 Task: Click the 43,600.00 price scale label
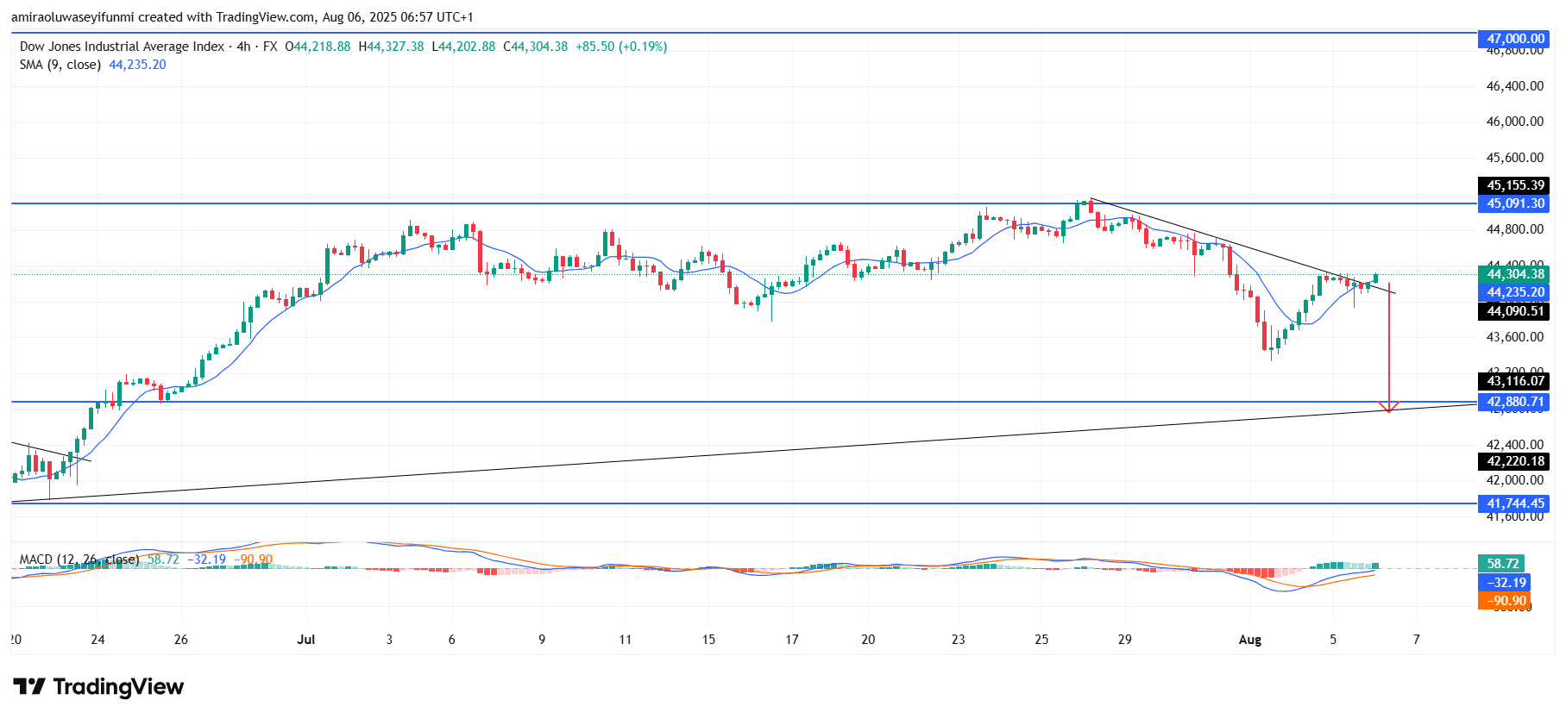[x=1515, y=337]
